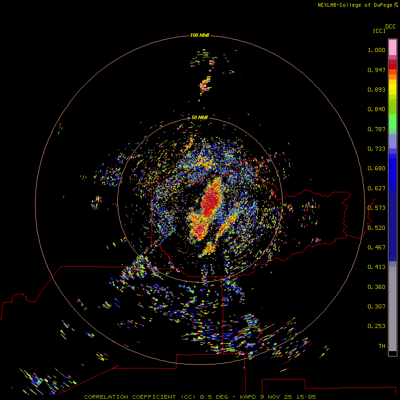Select the 0.253 legend value

376,326
